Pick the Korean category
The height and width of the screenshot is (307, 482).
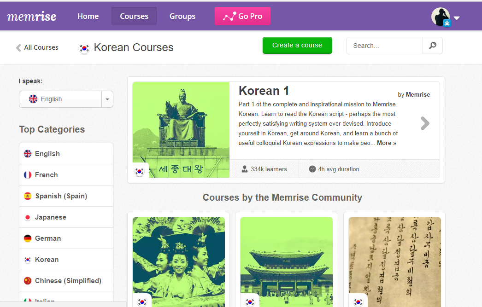66,260
